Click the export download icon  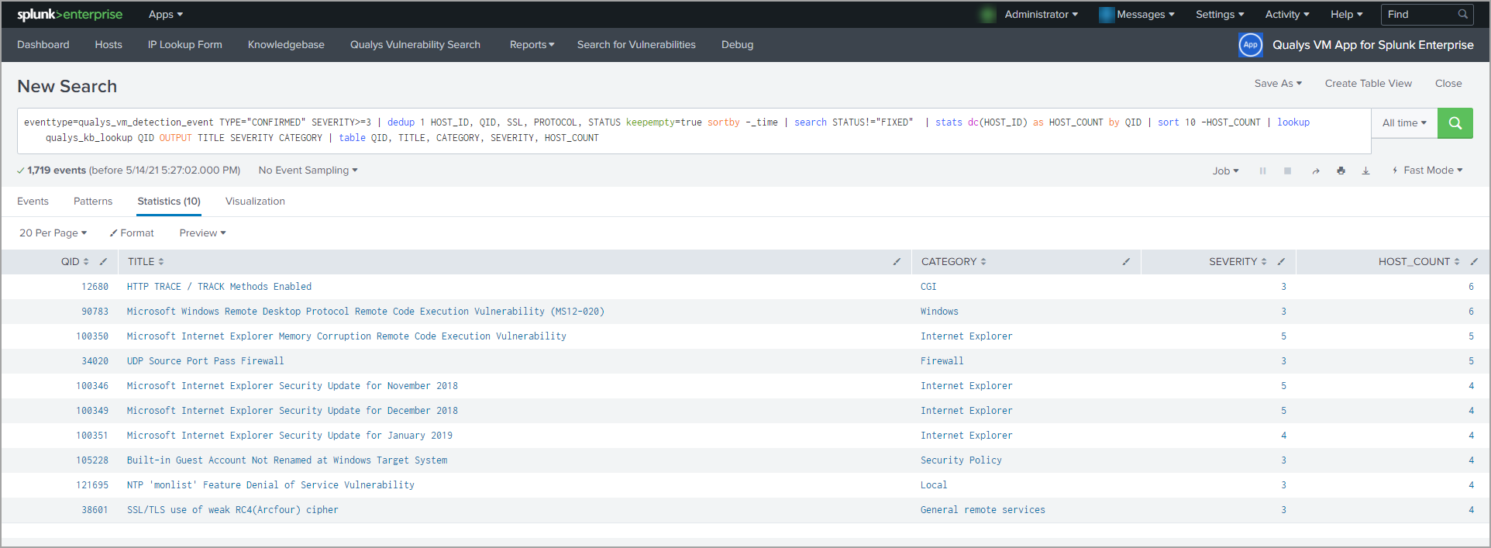[x=1365, y=171]
